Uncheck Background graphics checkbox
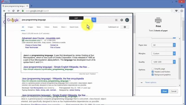Image resolution: width=186 pixels, height=105 pixels. 153,75
